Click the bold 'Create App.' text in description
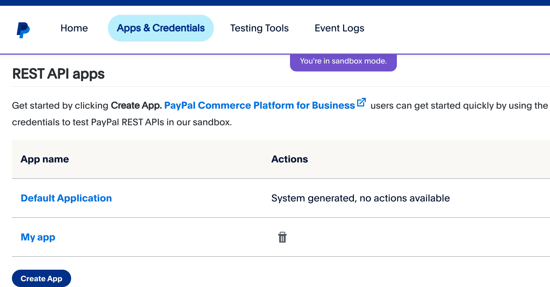The height and width of the screenshot is (287, 550). click(x=136, y=105)
